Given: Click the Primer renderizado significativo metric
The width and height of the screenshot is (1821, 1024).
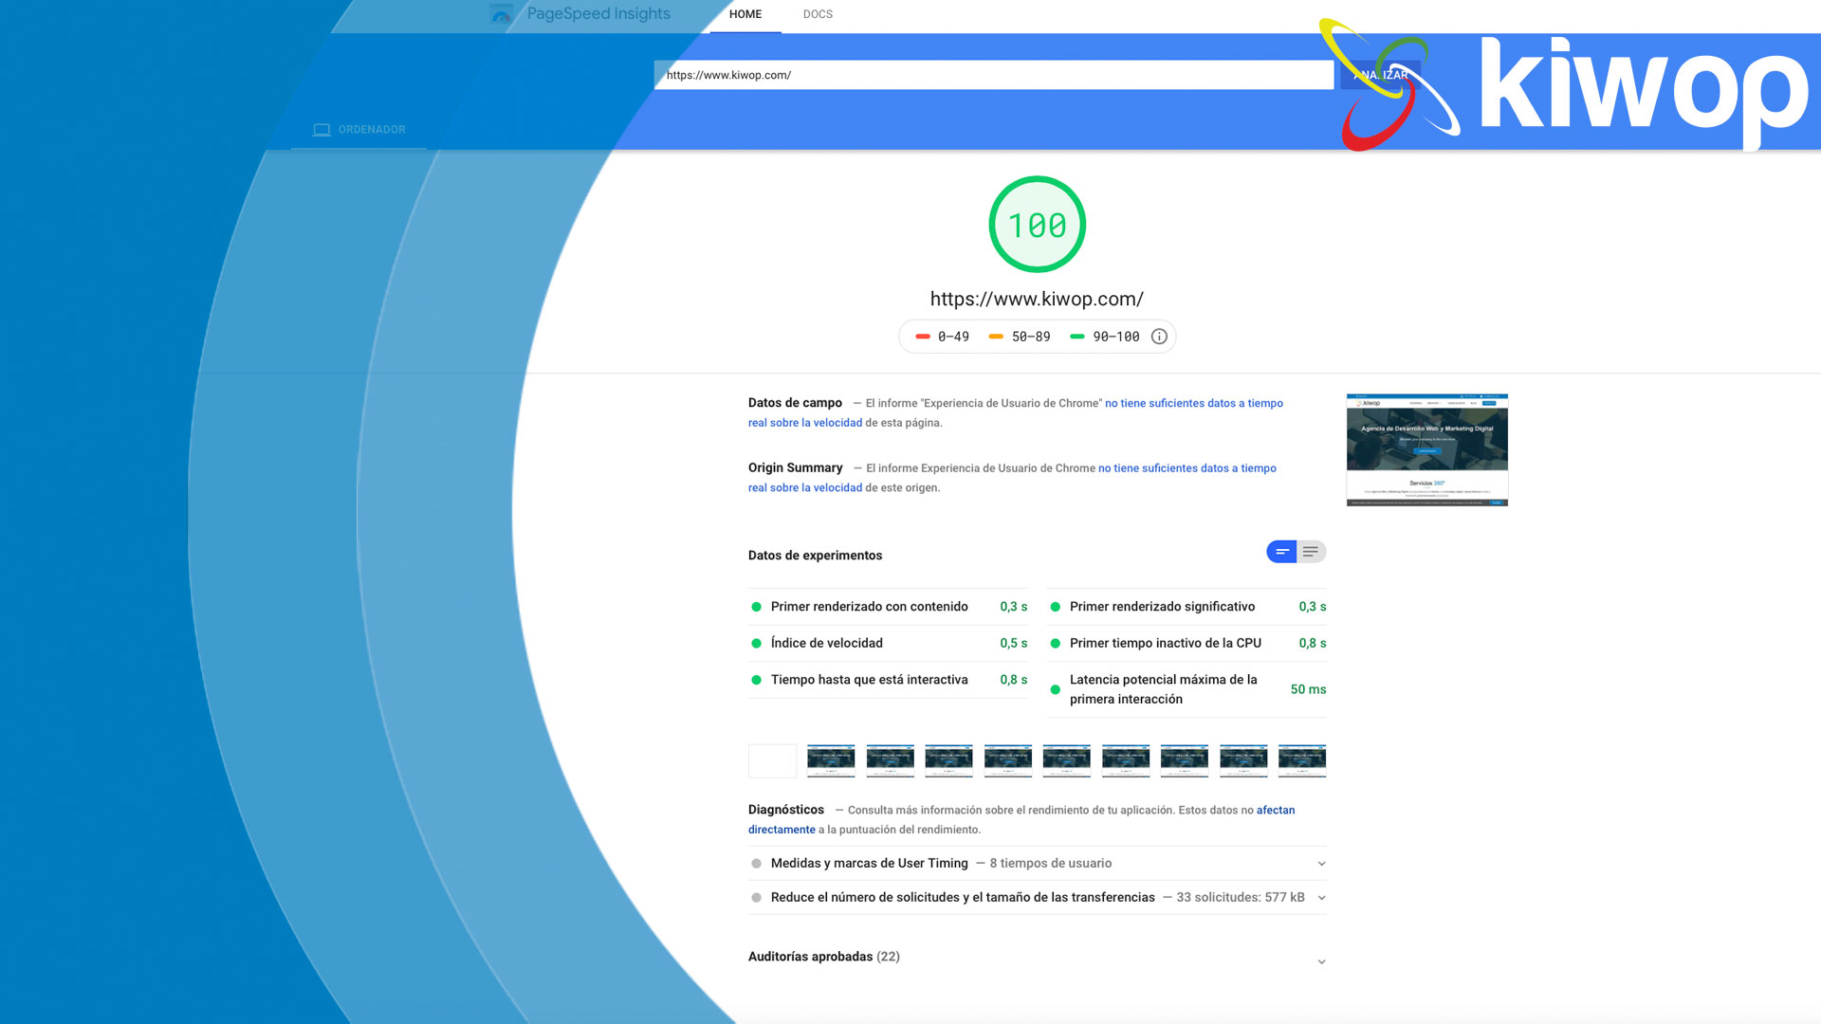Looking at the screenshot, I should 1186,607.
